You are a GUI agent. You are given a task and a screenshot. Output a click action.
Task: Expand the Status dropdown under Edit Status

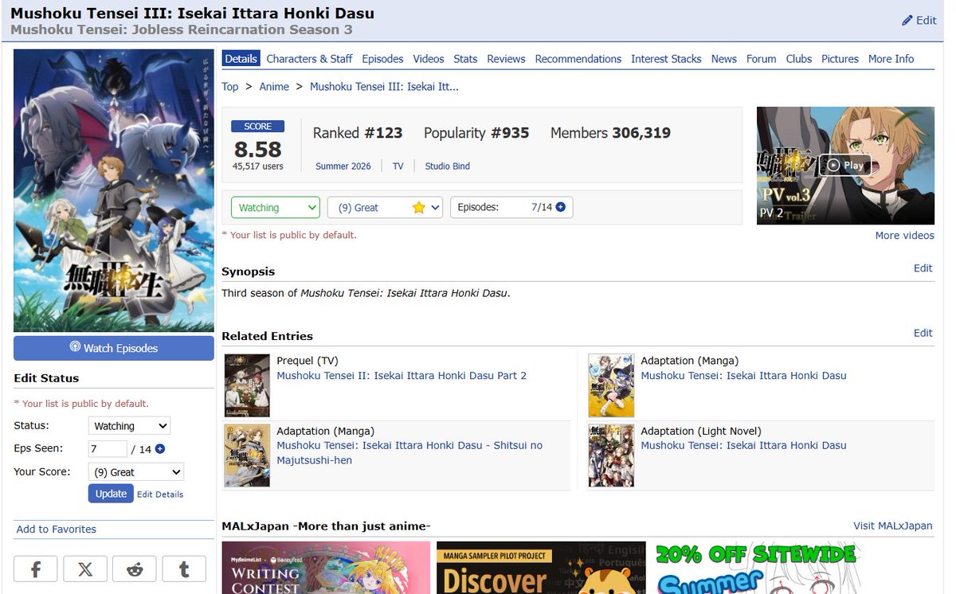tap(128, 426)
